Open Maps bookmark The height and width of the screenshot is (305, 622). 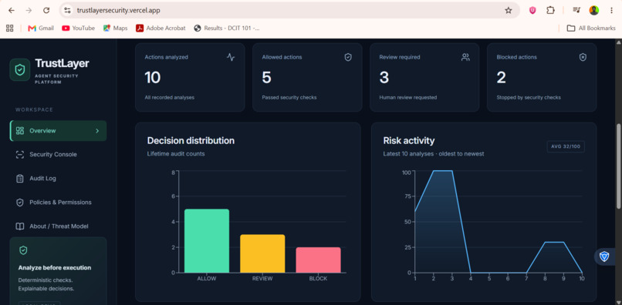tap(116, 28)
